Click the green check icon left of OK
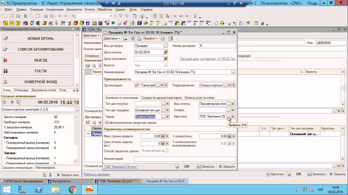This screenshot has width=348, height=195. point(177,167)
